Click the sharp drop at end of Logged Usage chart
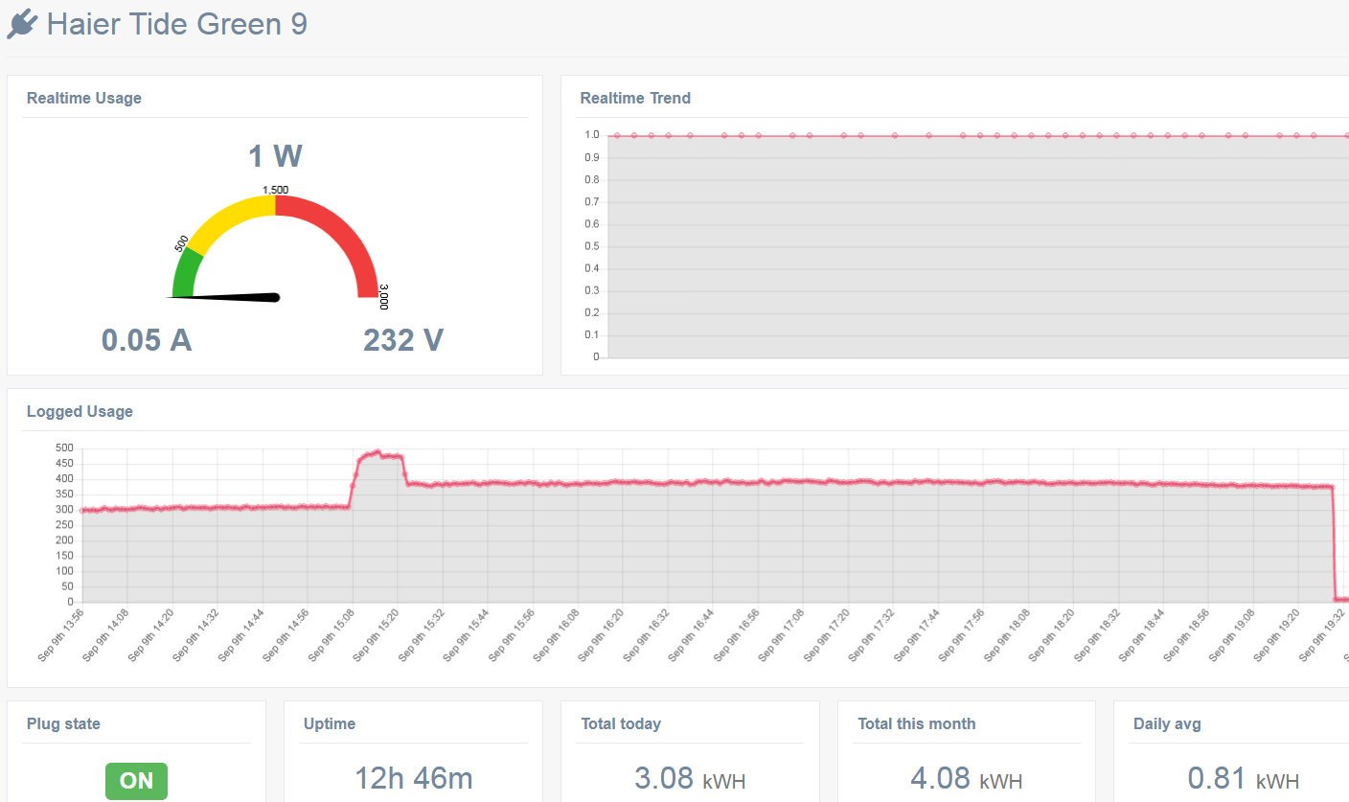The width and height of the screenshot is (1349, 802). coord(1335,542)
